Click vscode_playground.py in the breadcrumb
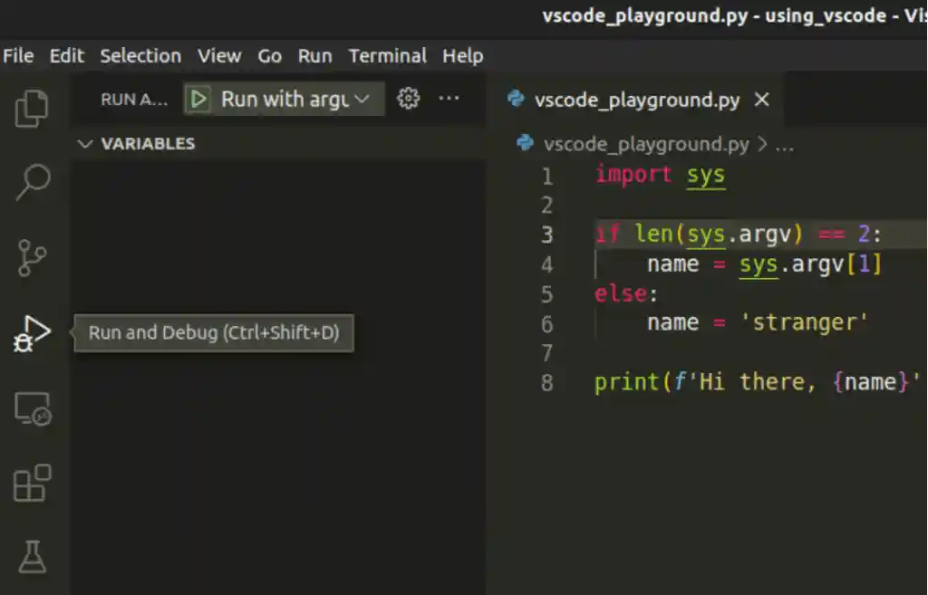 click(x=646, y=144)
